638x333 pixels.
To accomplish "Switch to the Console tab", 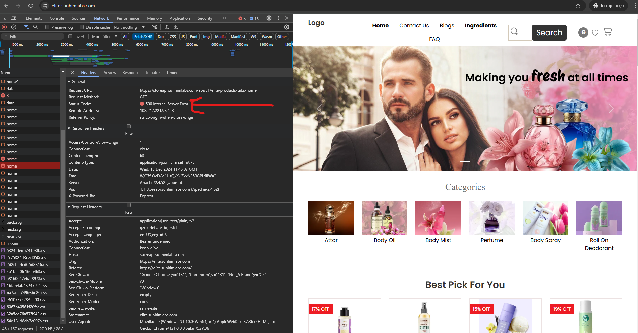I will [57, 18].
